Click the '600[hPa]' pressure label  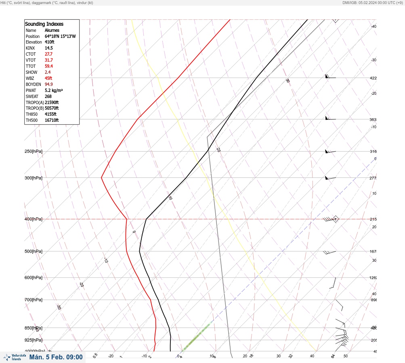34,277
